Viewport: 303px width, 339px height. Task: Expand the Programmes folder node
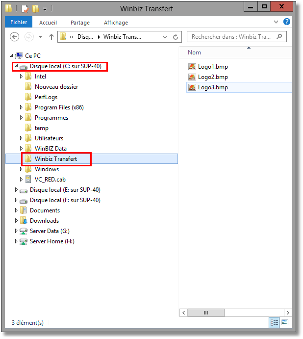coord(21,118)
